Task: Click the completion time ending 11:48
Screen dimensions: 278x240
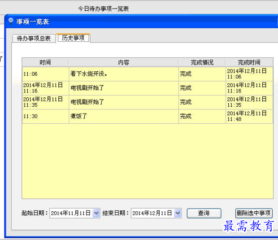Action: tap(247, 116)
